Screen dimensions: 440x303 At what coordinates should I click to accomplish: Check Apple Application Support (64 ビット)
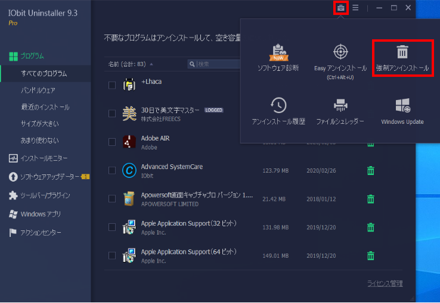[x=112, y=255]
